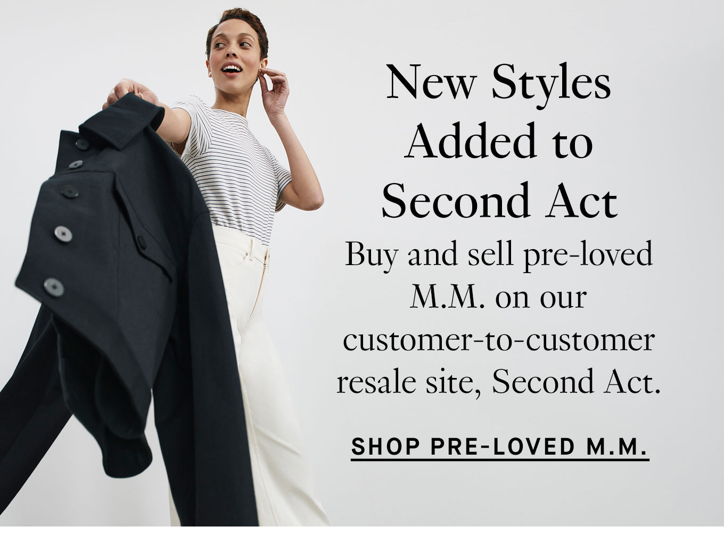Click the "Buy and sell pre-loved" text line

pyautogui.click(x=499, y=255)
